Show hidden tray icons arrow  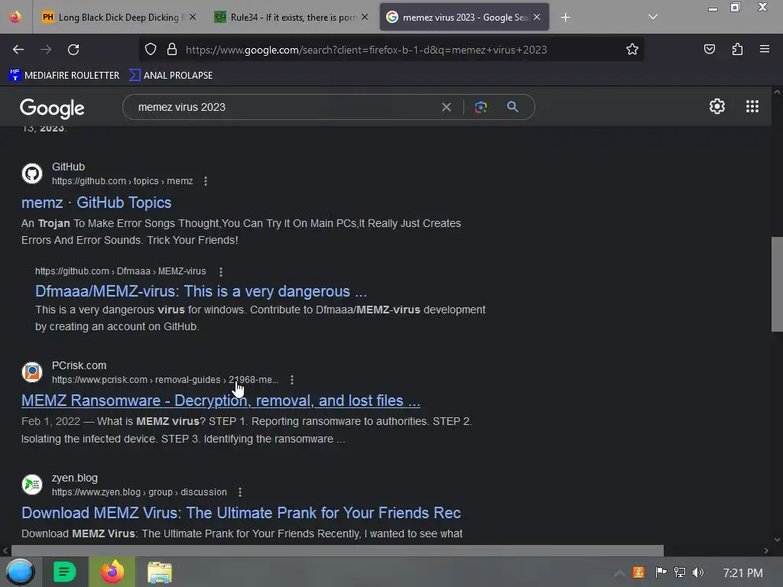(619, 573)
